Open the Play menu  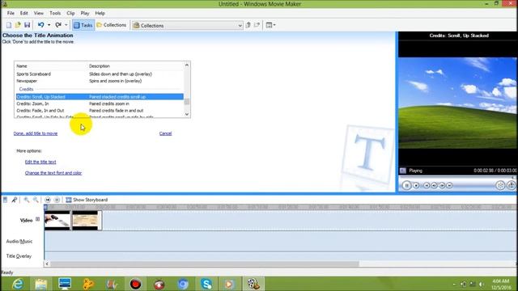85,13
